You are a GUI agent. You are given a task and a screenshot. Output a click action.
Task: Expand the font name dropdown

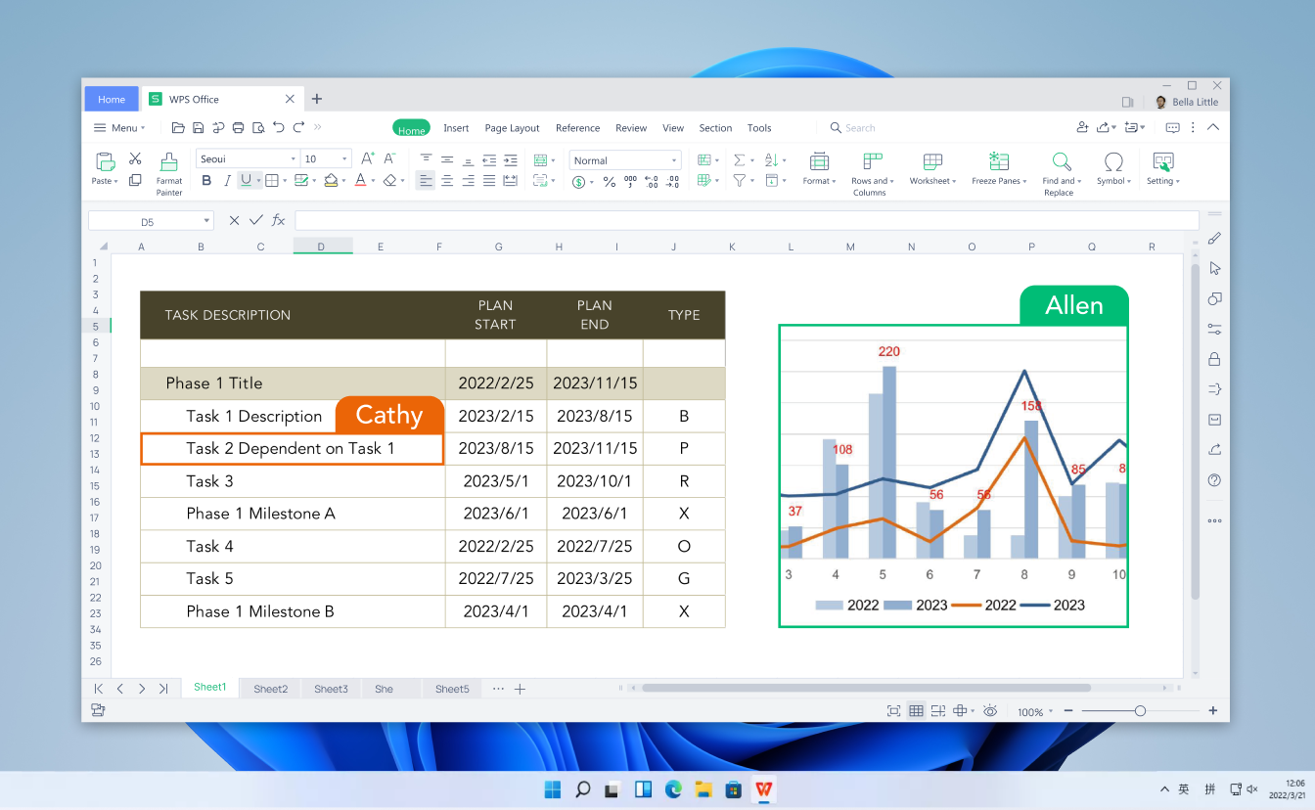click(x=293, y=159)
